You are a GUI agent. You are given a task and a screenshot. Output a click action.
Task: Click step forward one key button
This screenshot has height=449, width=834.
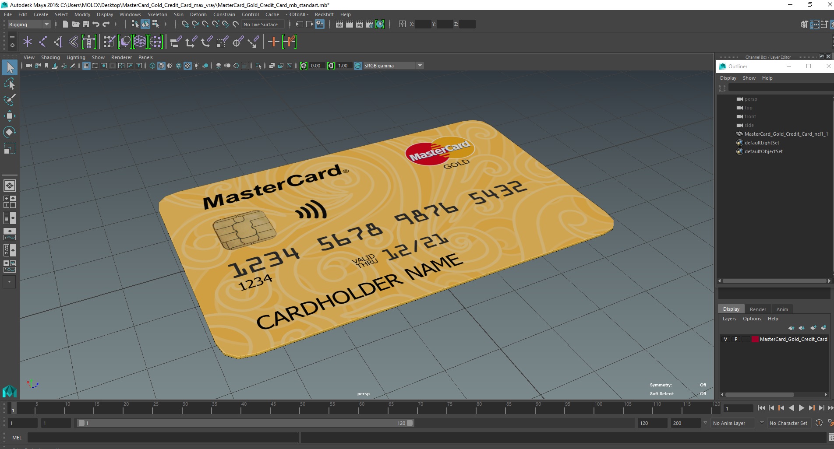tap(811, 408)
